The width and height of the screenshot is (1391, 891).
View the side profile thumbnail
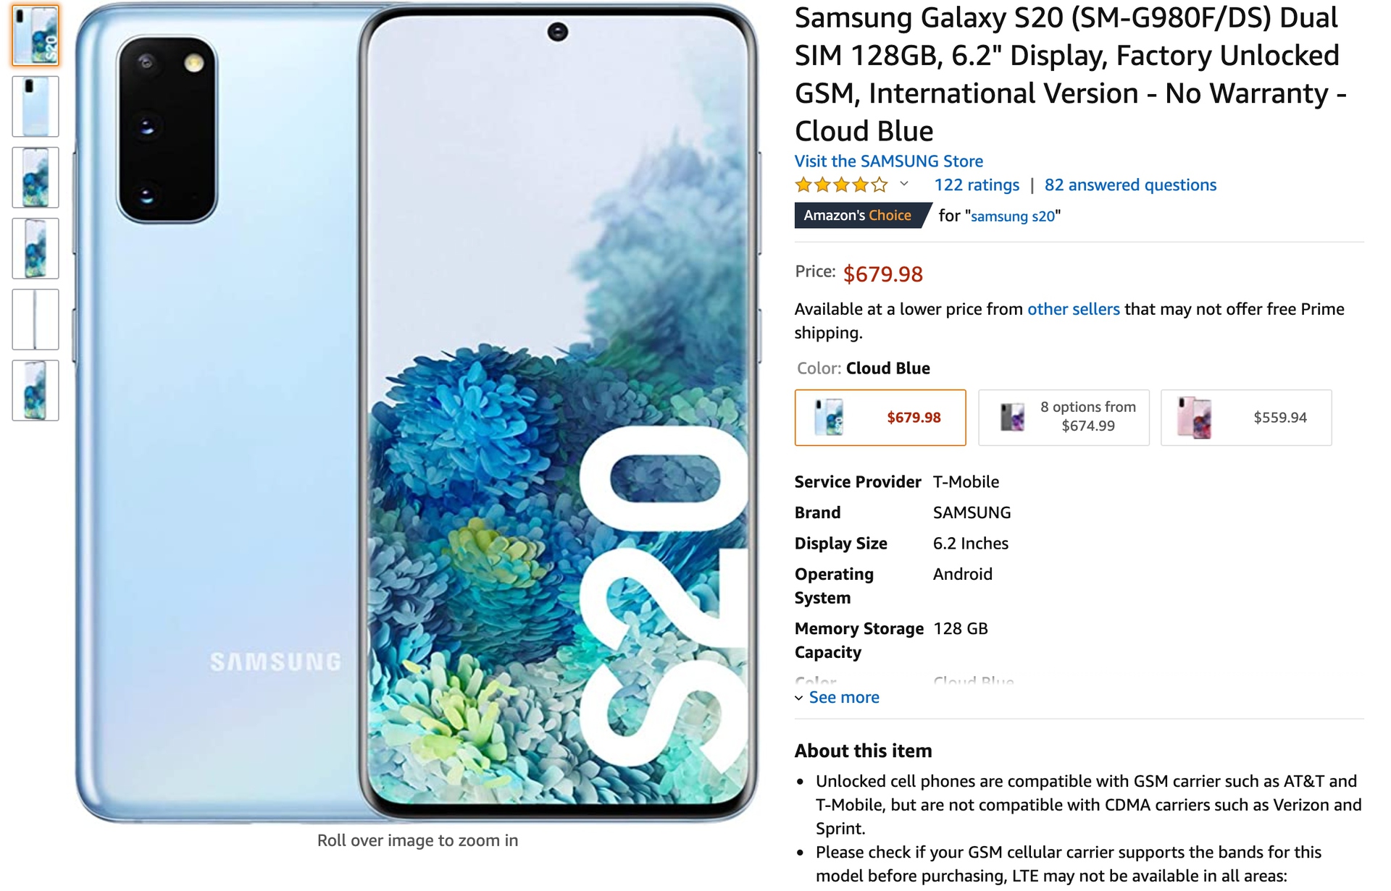tap(35, 319)
